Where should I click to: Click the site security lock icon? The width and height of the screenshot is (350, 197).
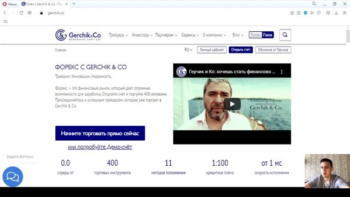click(42, 13)
